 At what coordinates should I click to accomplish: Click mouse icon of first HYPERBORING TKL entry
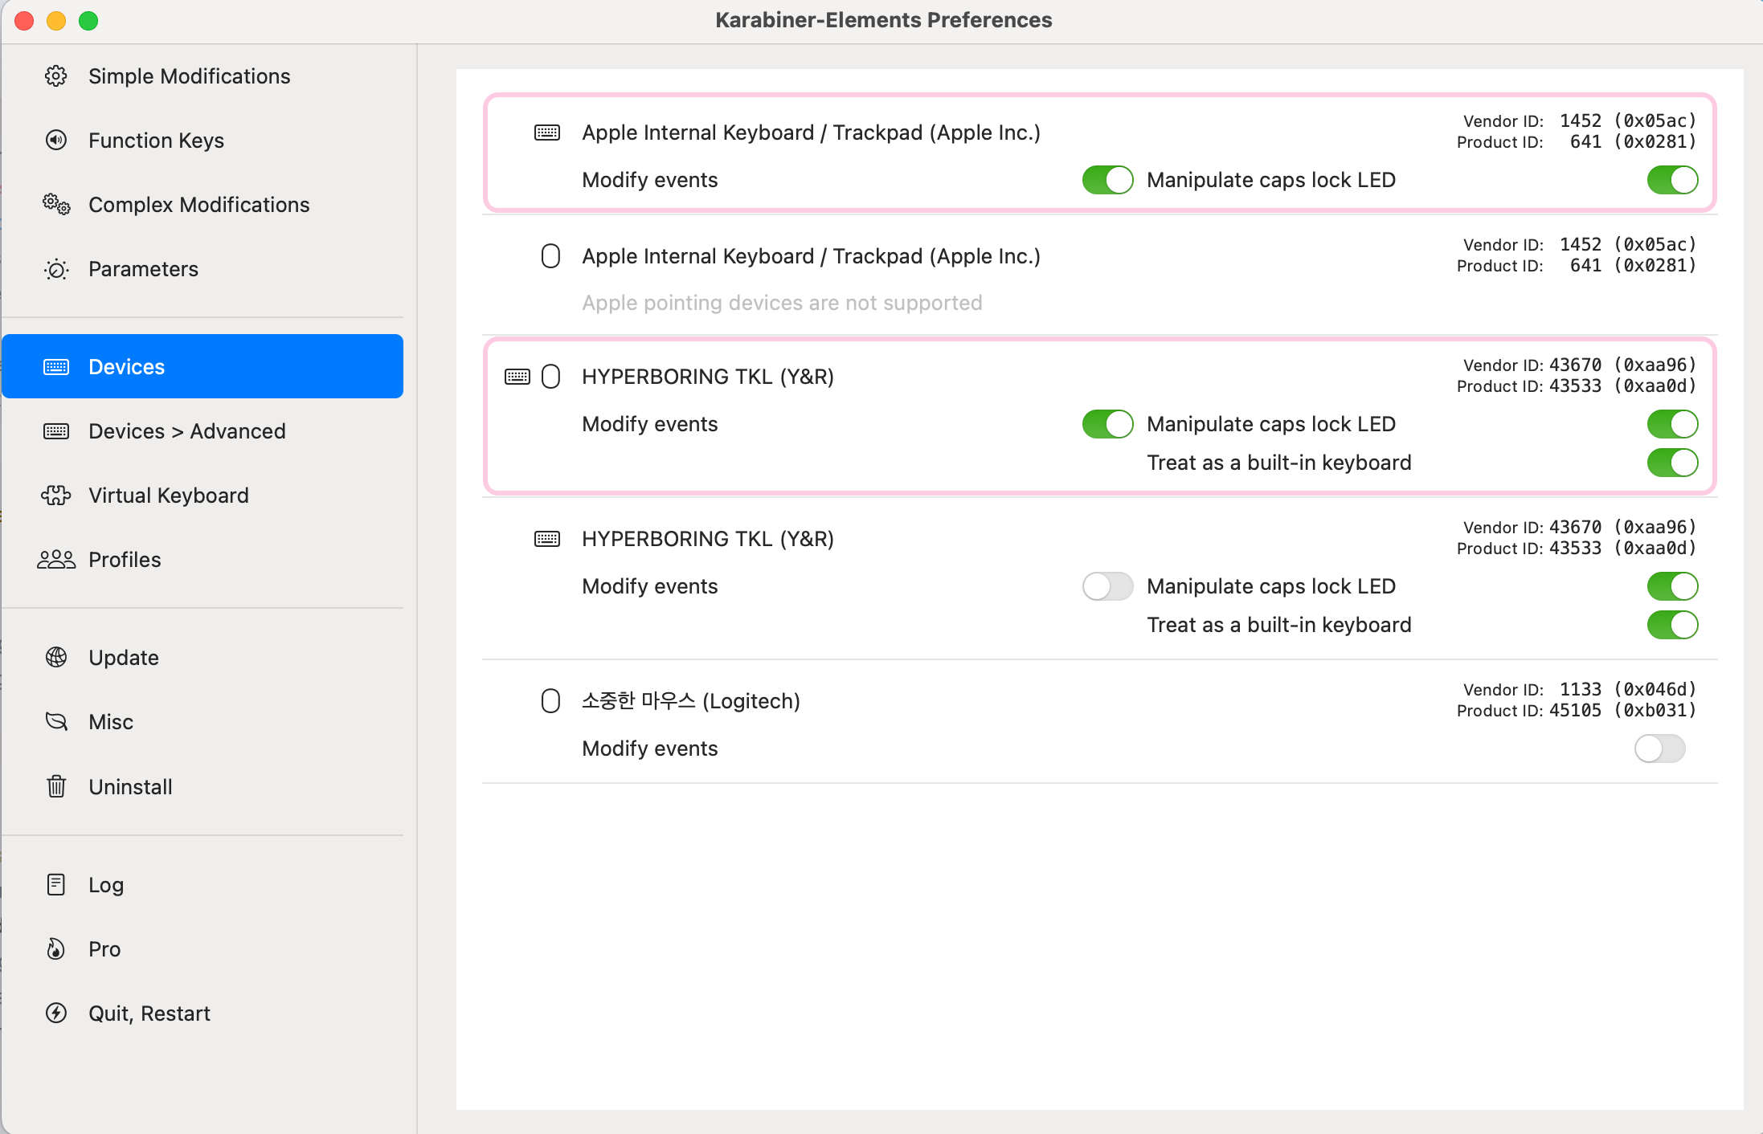(550, 377)
